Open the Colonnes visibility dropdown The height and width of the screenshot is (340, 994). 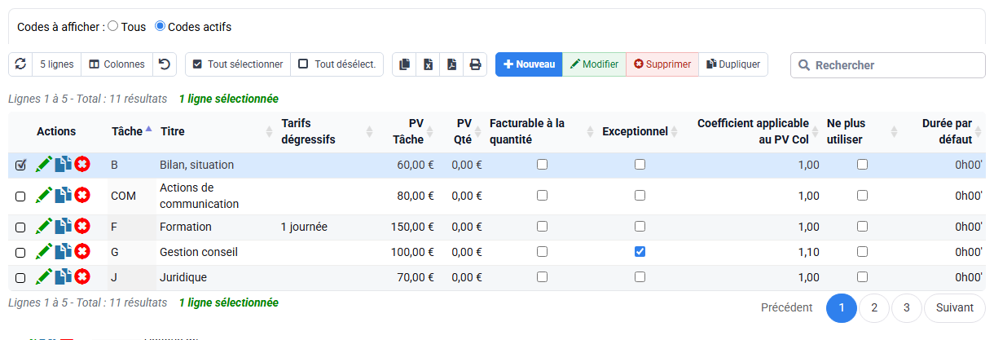[117, 64]
